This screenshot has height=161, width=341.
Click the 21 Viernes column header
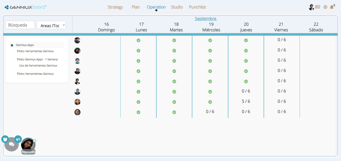click(x=281, y=27)
